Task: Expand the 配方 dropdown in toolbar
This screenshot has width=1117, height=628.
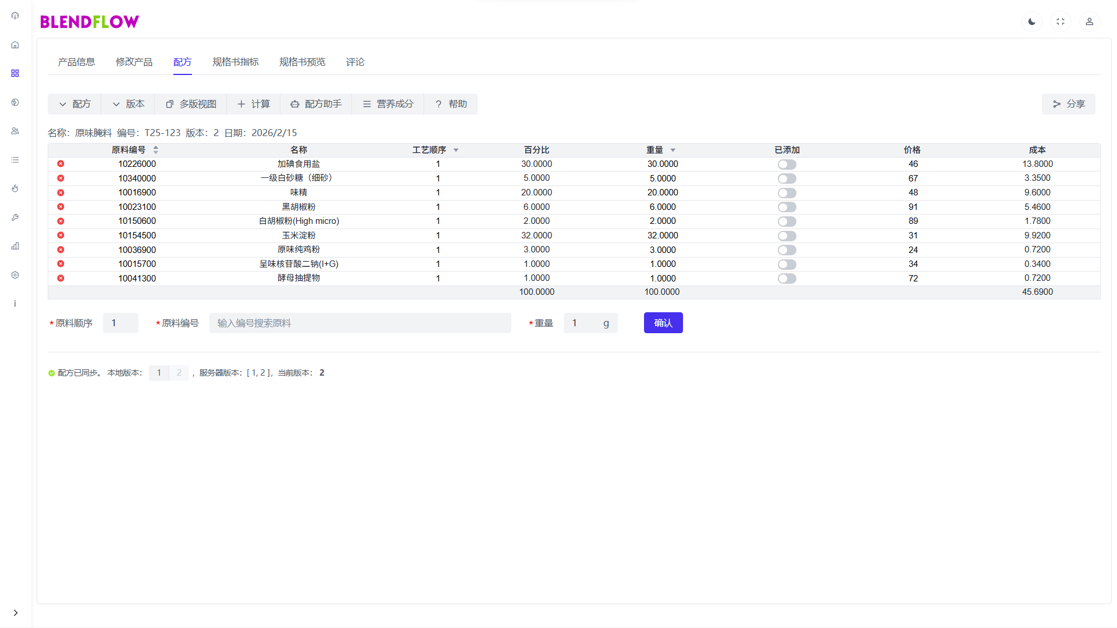Action: 74,104
